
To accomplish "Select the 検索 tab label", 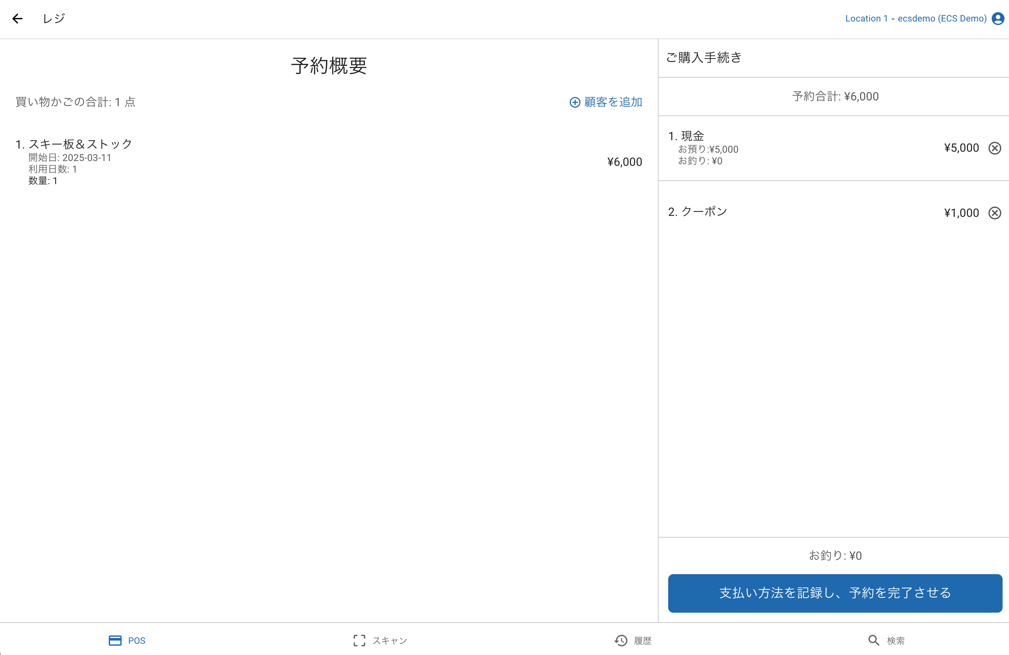I will (x=895, y=641).
